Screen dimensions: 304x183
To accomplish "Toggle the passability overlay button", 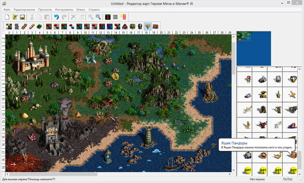I will (123, 17).
